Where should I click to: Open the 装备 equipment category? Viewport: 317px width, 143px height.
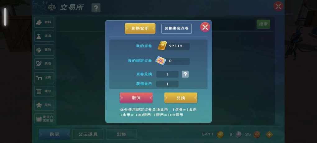click(x=44, y=64)
